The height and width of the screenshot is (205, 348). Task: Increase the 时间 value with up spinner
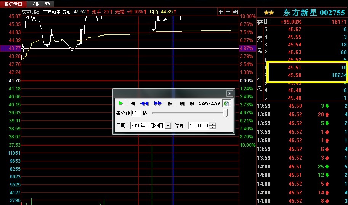(213, 124)
